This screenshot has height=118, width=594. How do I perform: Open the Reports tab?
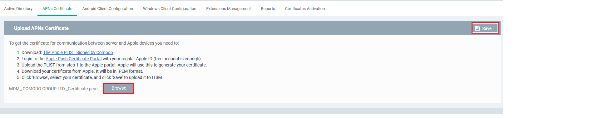(268, 9)
